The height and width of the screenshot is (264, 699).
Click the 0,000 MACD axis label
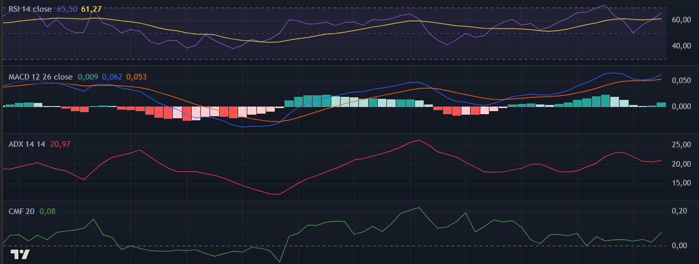(682, 107)
